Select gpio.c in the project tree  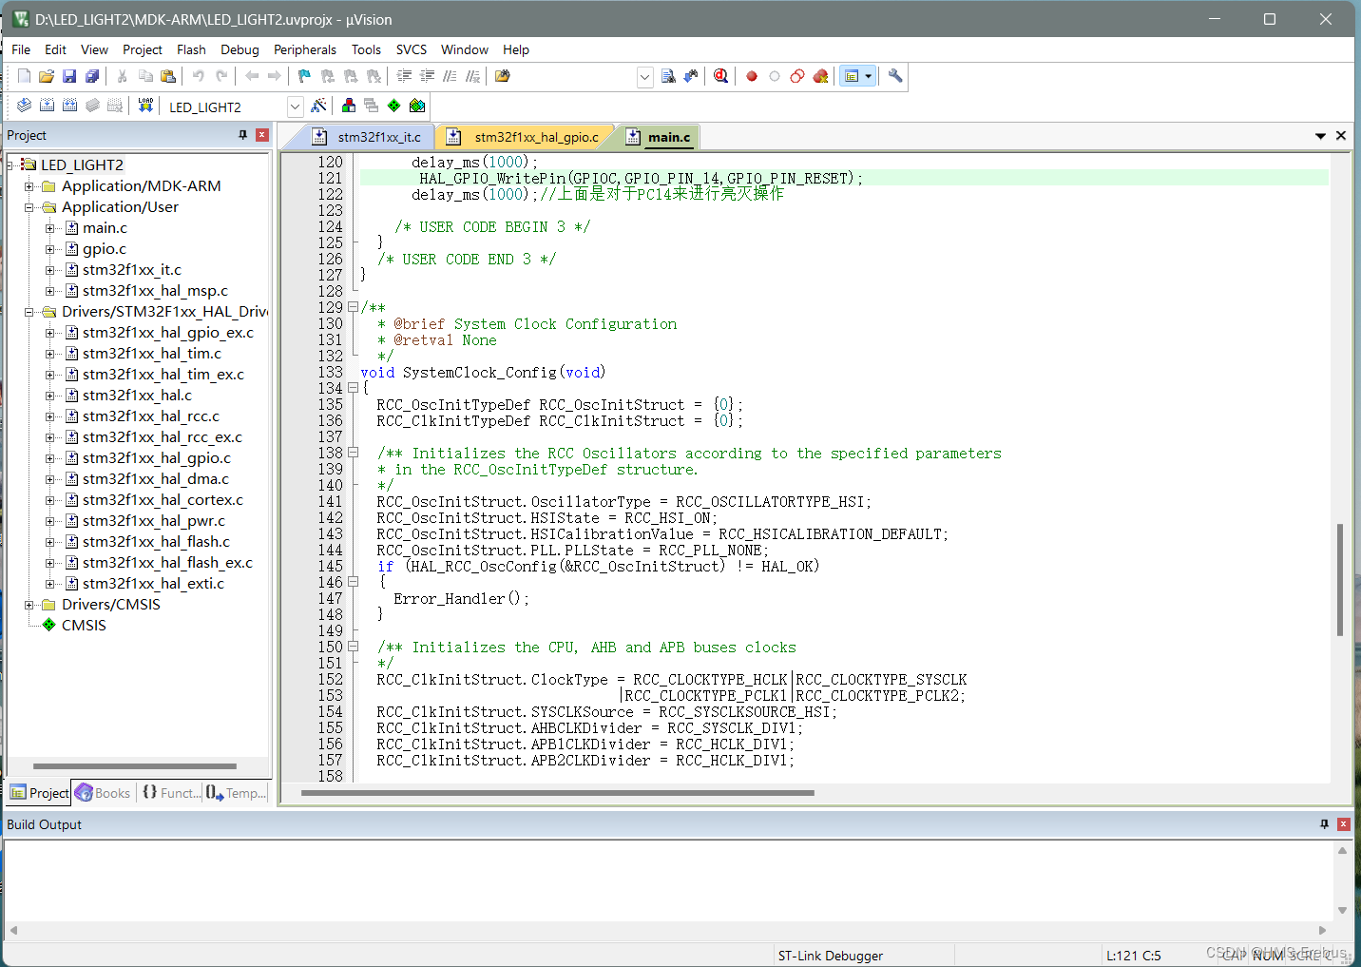click(x=105, y=249)
